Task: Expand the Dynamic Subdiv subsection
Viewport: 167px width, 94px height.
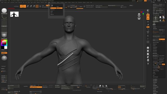Action: click(x=156, y=42)
